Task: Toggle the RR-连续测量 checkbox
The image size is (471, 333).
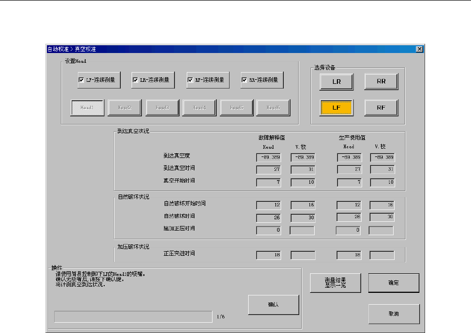Action: [245, 80]
